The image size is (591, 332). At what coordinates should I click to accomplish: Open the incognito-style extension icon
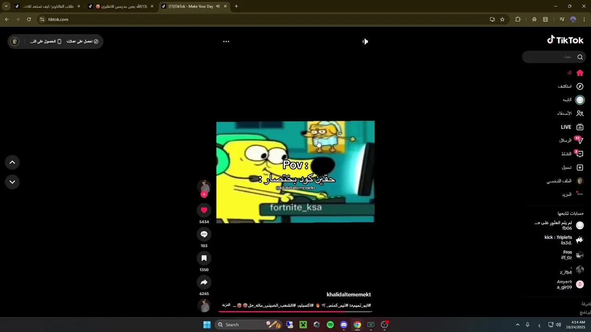point(534,19)
